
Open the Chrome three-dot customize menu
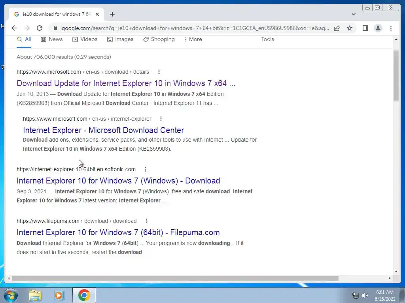(x=391, y=28)
